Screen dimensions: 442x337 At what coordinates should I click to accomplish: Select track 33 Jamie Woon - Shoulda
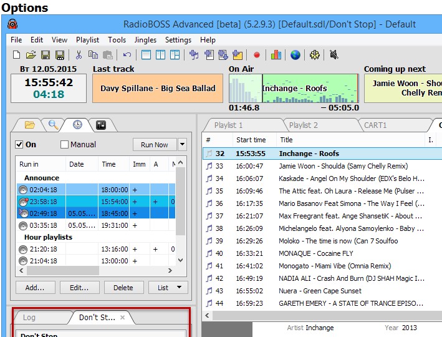[322, 166]
